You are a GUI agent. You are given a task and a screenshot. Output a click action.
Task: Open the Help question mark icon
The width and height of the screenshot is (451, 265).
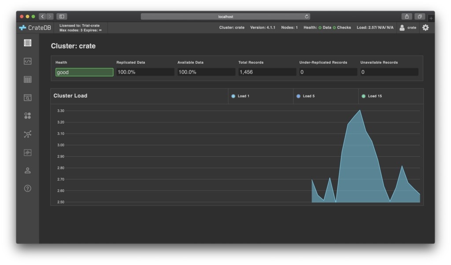[x=28, y=188]
